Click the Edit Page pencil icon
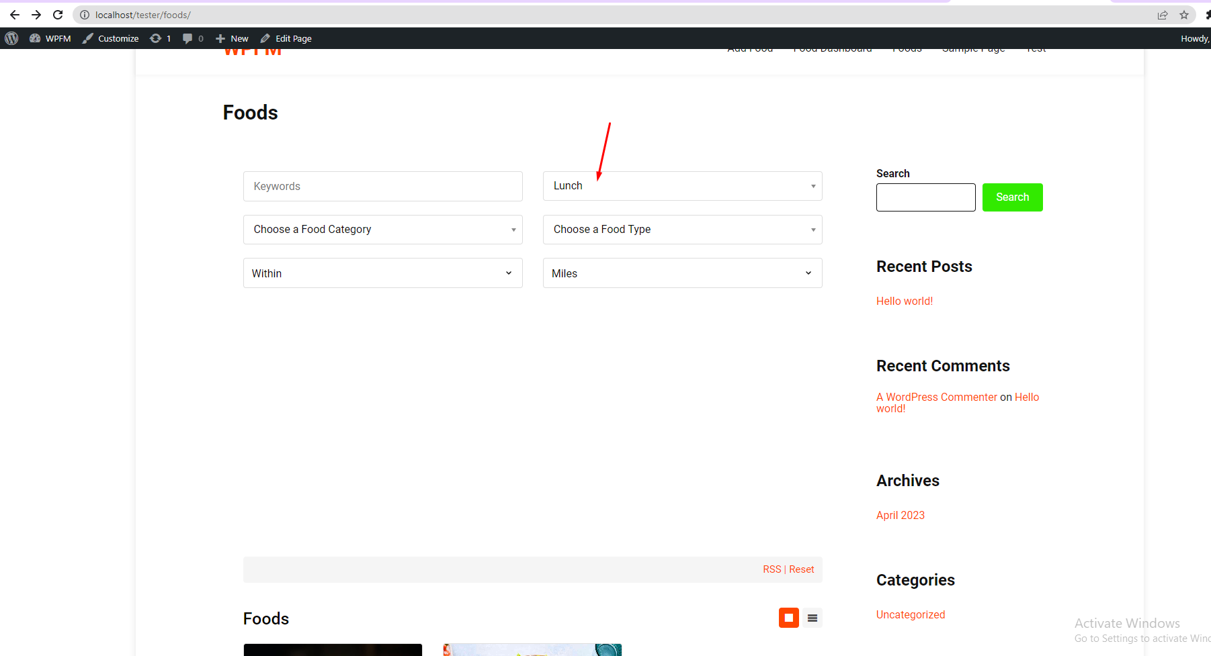The image size is (1211, 656). pyautogui.click(x=265, y=38)
